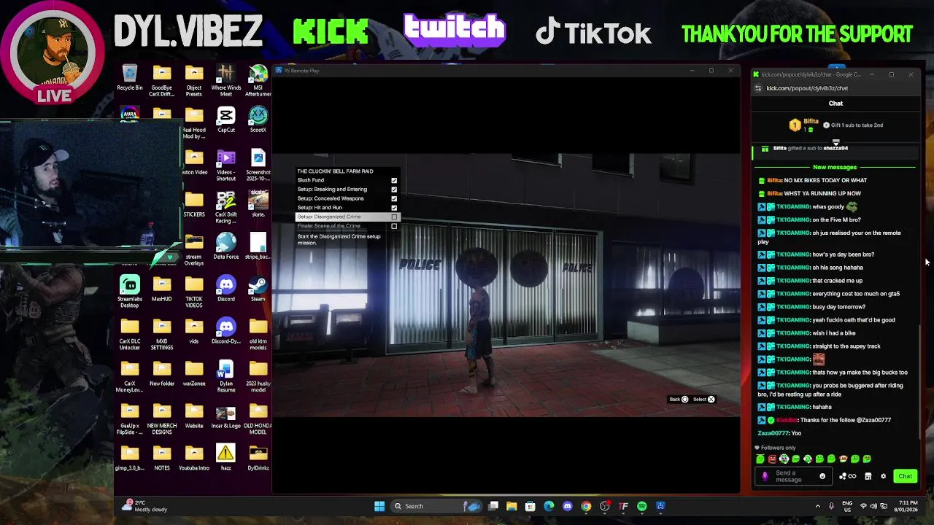Open the TIKTOK VIDEOS folder

(194, 292)
